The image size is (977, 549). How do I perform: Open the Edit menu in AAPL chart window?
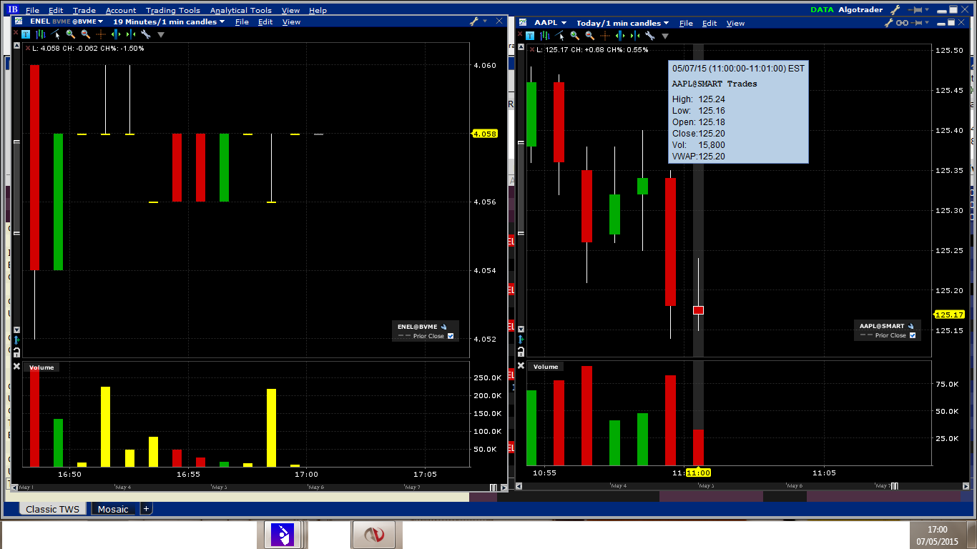click(710, 24)
